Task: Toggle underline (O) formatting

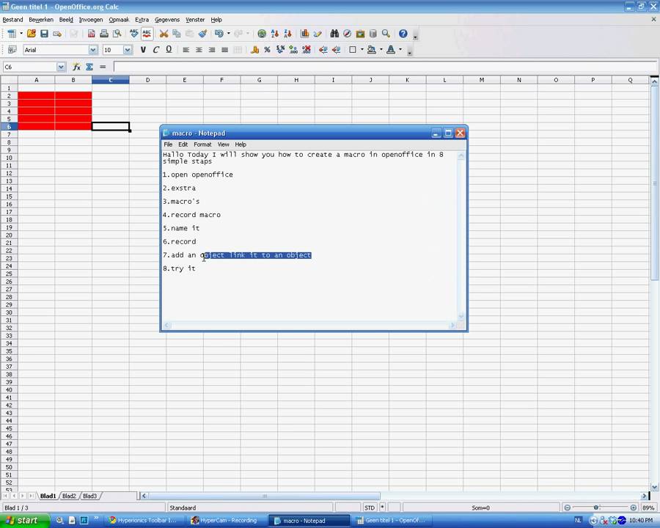Action: tap(169, 50)
